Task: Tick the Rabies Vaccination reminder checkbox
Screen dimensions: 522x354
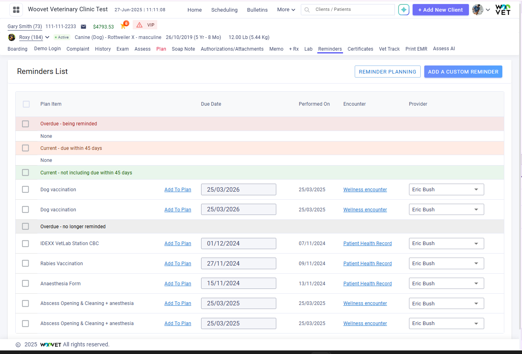Action: (x=25, y=264)
